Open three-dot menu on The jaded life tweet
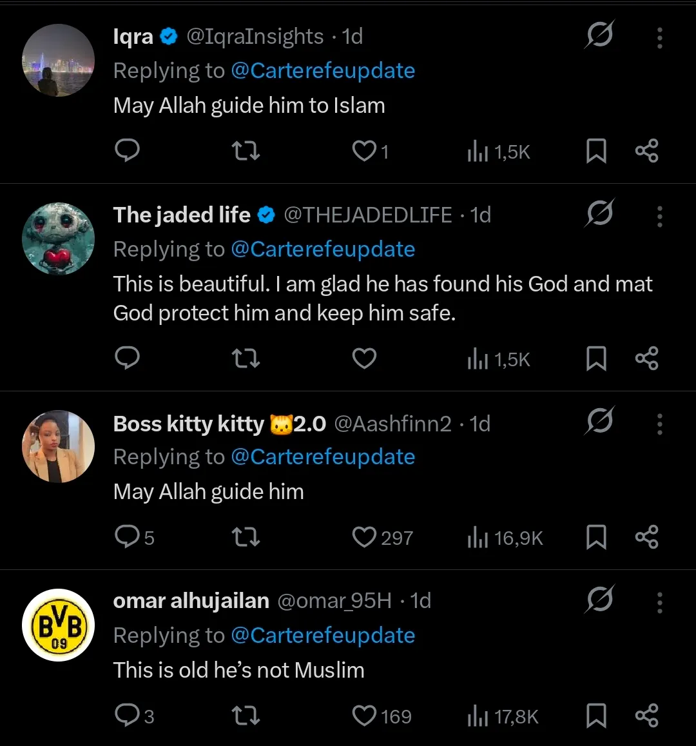This screenshot has width=696, height=746. pos(659,217)
